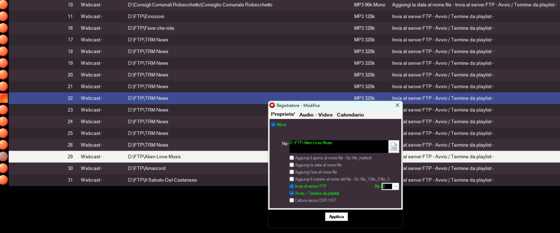The image size is (560, 233).
Task: Select the Il-Sabato-Del-Castanese recorder row
Action: point(162,180)
